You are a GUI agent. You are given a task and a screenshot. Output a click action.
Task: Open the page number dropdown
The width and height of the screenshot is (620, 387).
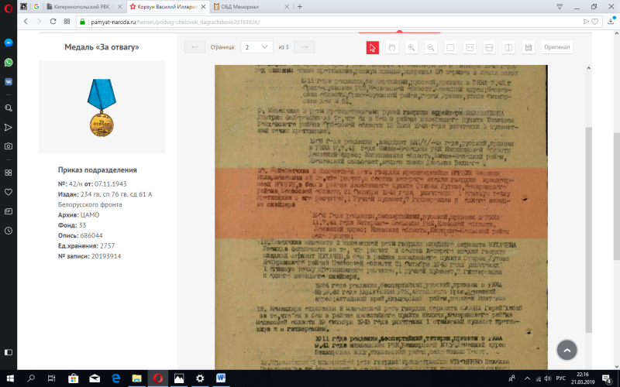tap(257, 47)
